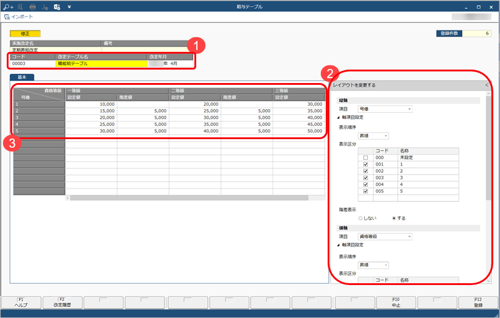Open the quick access toolbar dropdown arrow
The height and width of the screenshot is (318, 500).
[70, 7]
